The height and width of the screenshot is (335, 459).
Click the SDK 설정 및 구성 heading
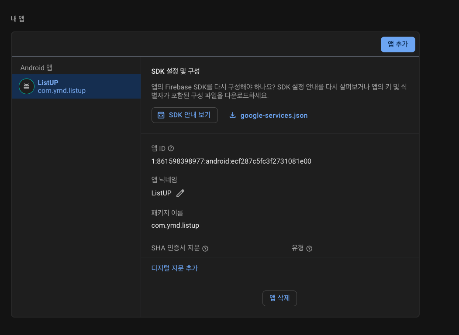pos(175,72)
